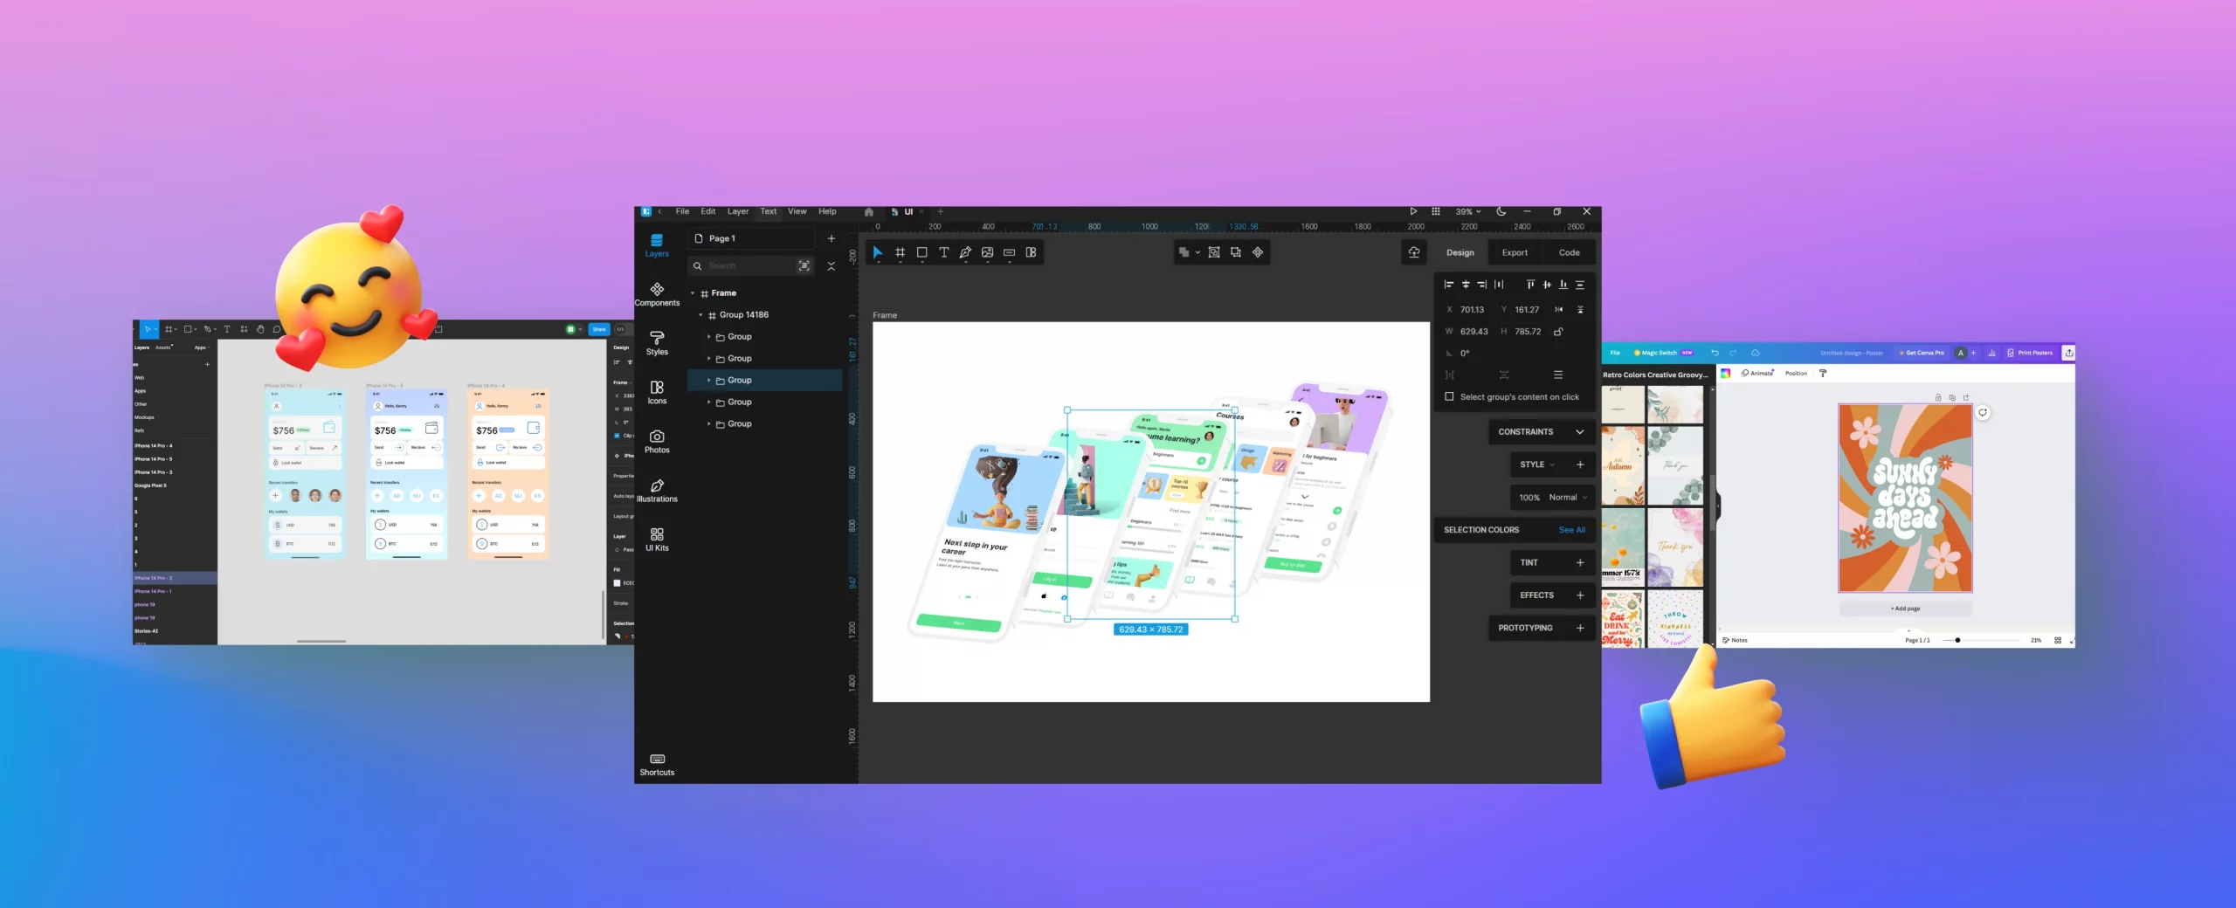Open the Illustrations library in Lunacy sidebar

tap(657, 491)
